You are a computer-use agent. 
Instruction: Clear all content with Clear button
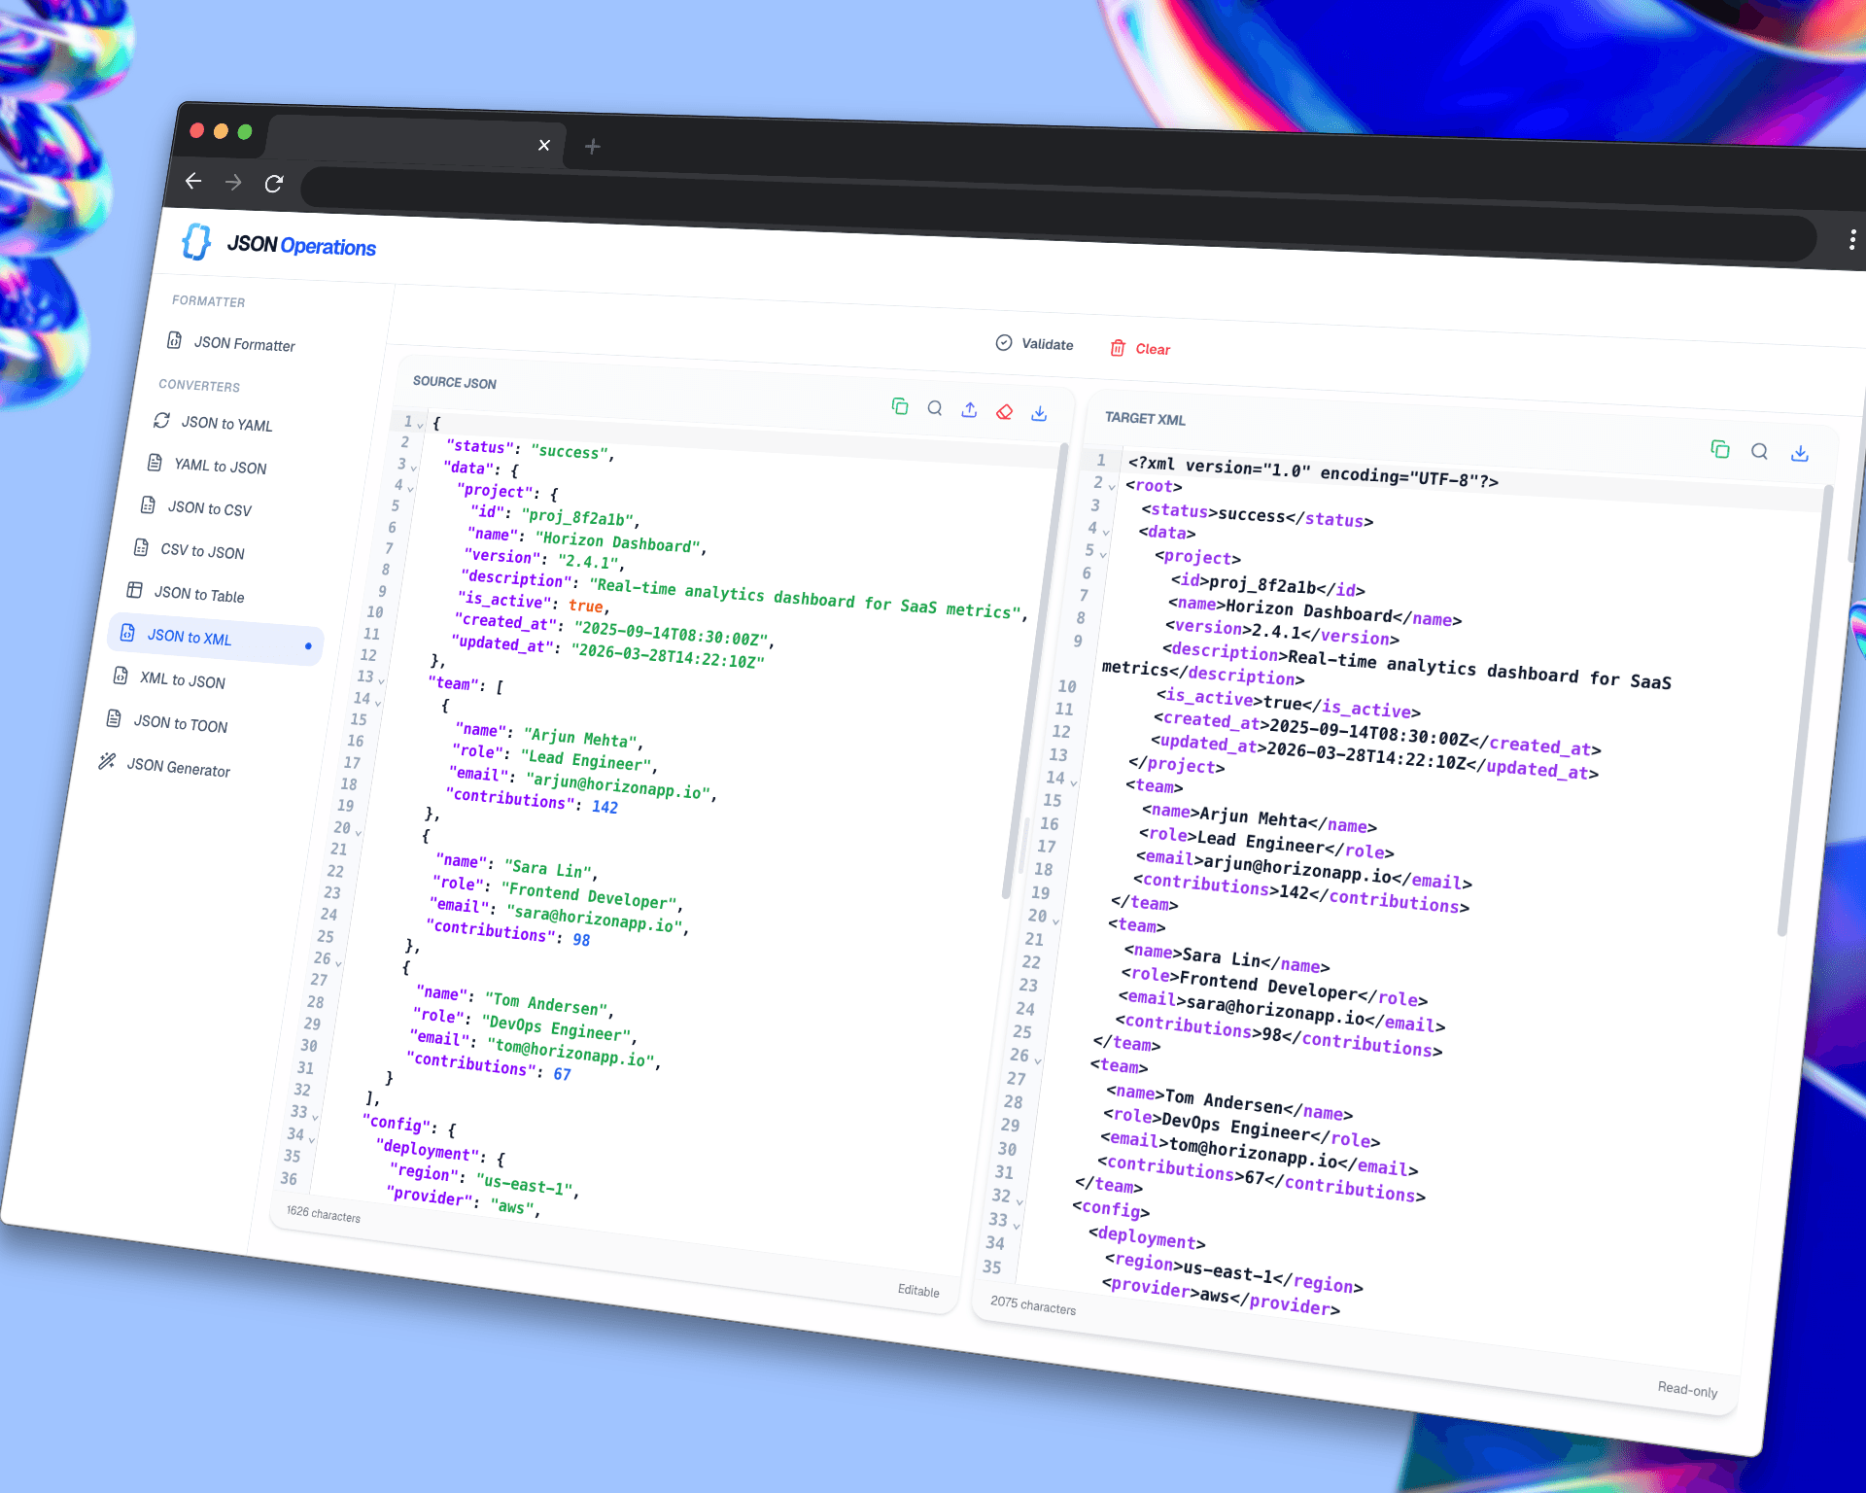click(x=1139, y=348)
